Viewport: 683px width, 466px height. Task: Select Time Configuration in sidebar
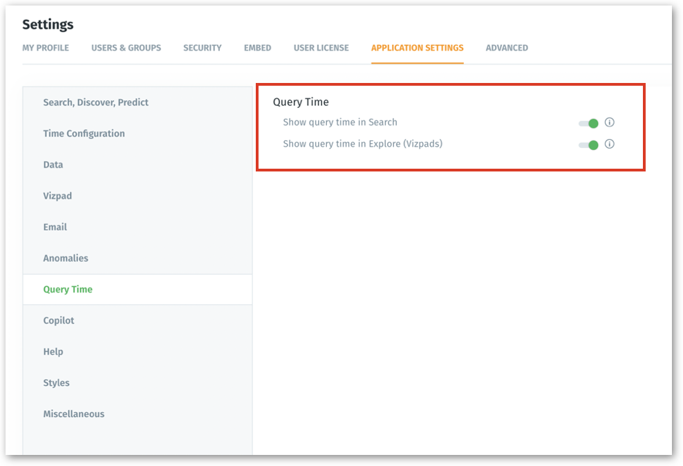pyautogui.click(x=84, y=133)
